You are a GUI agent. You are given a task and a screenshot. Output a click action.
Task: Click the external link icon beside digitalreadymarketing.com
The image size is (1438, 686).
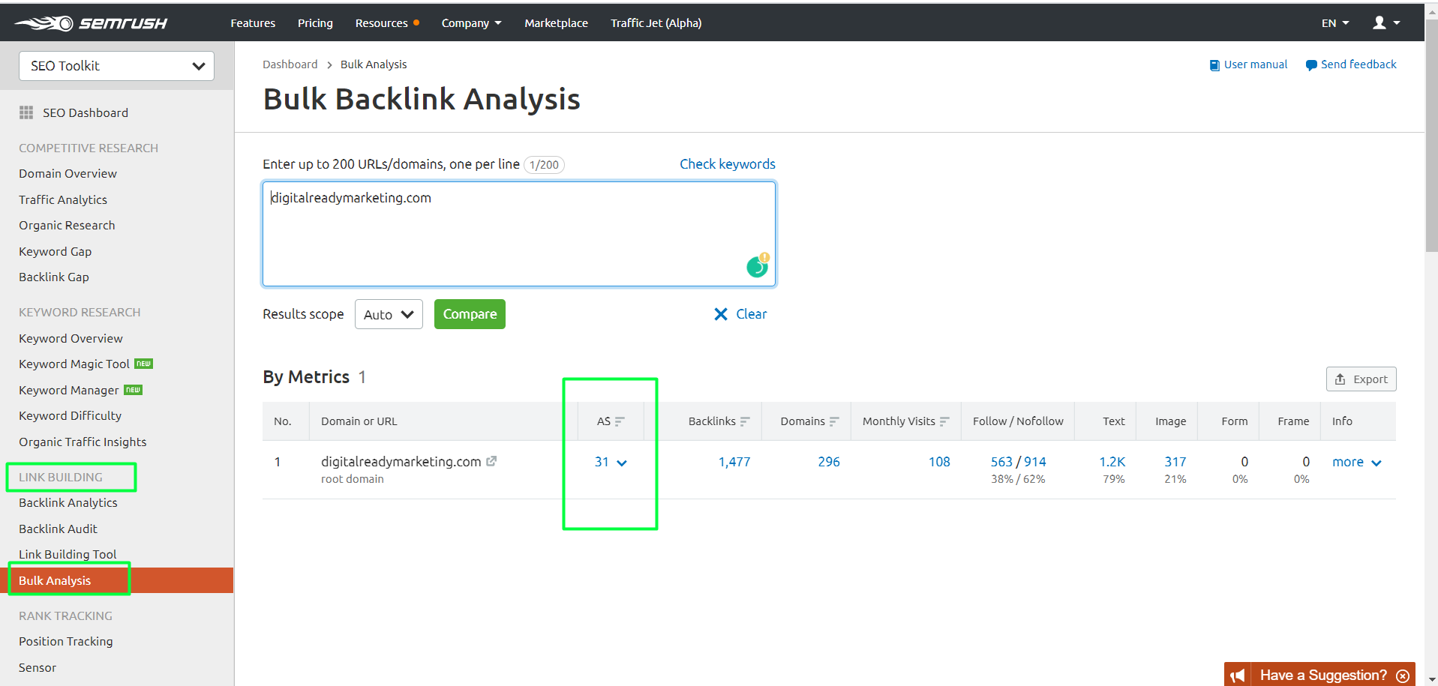pos(491,461)
